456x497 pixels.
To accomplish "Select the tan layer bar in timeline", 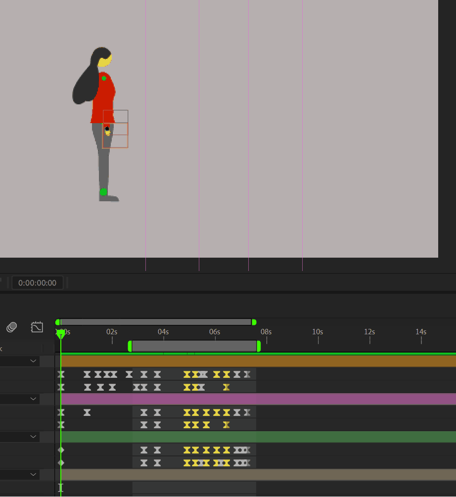I will click(258, 474).
